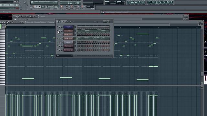This screenshot has height=116, width=207.
Task: Toggle channel select LED for Sytrus row
Action: [x=76, y=42]
